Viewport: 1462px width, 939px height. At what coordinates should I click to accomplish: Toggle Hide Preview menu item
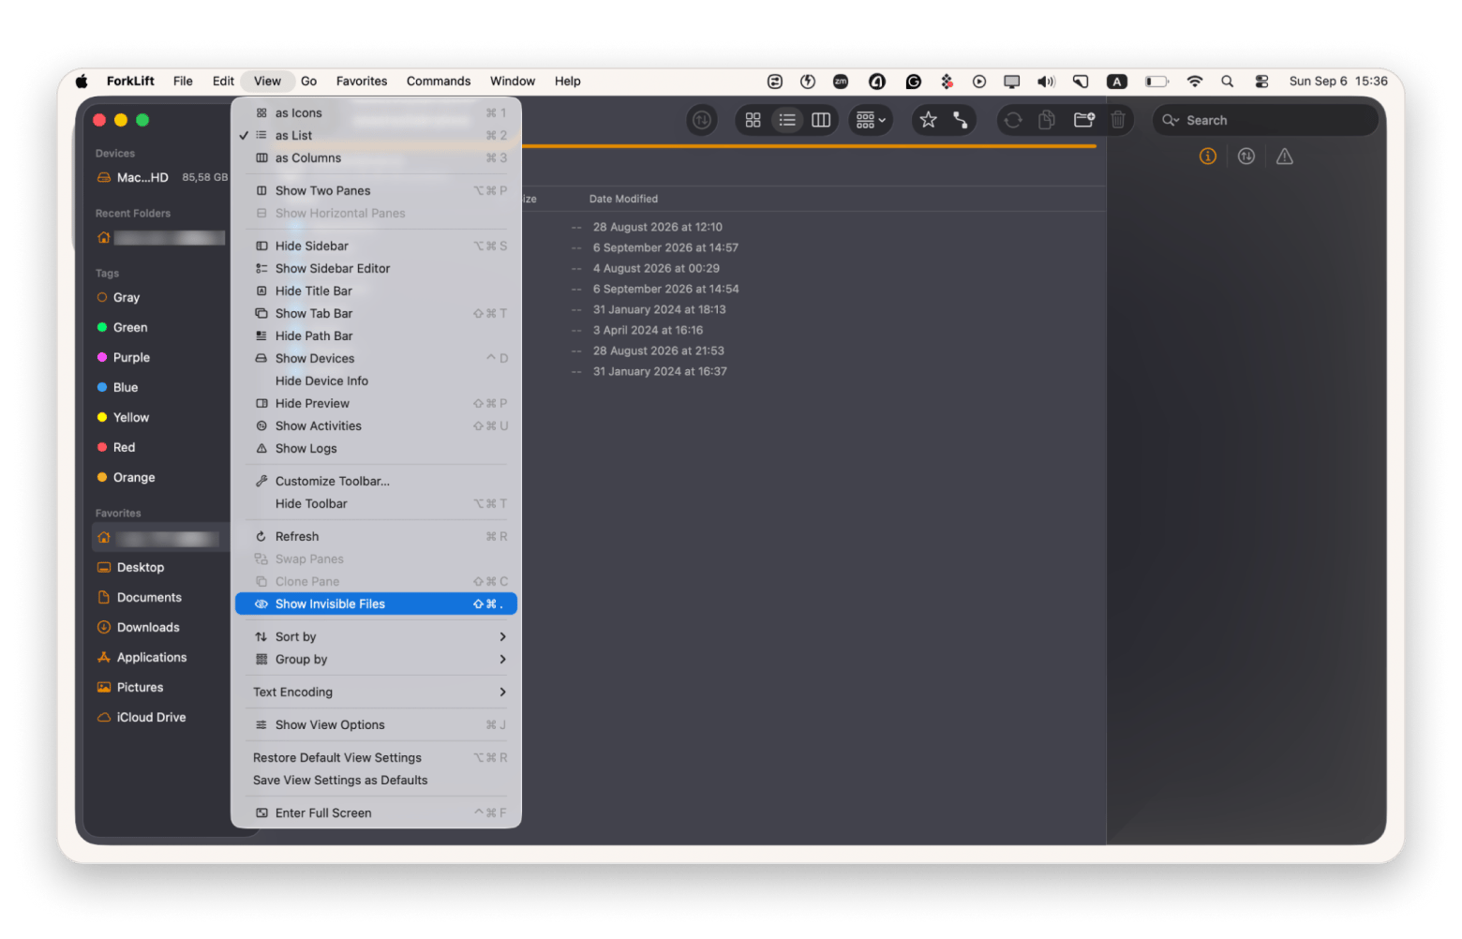[376, 404]
